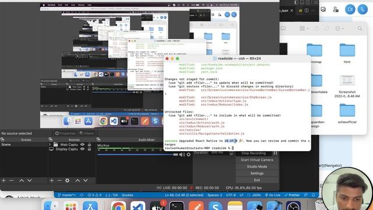The width and height of the screenshot is (373, 210).
Task: Toggle visibility of Display Capture source
Action: (x=82, y=149)
